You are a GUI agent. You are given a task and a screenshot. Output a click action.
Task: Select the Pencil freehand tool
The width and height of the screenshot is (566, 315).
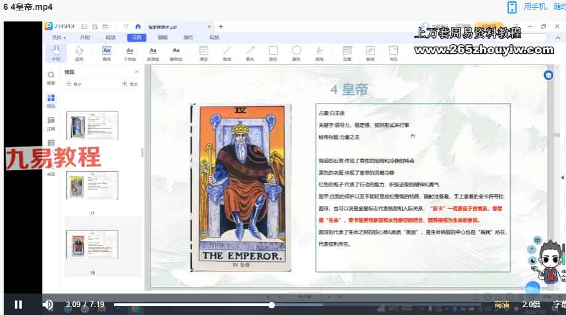coord(319,53)
